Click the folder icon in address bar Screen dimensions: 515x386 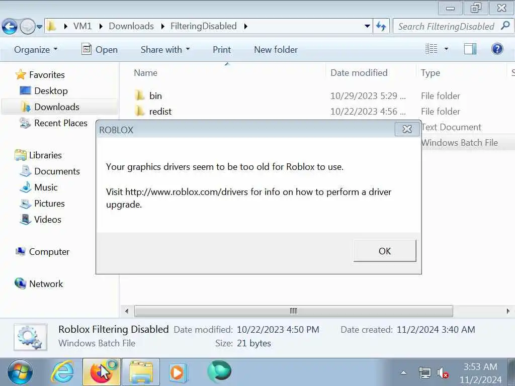click(51, 26)
